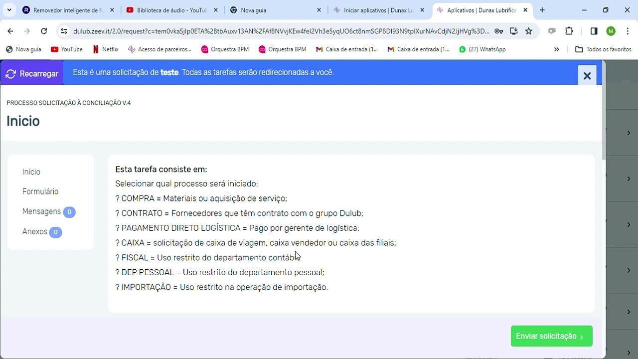638x359 pixels.
Task: Open Acesso de parceiros bookmark
Action: click(159, 49)
